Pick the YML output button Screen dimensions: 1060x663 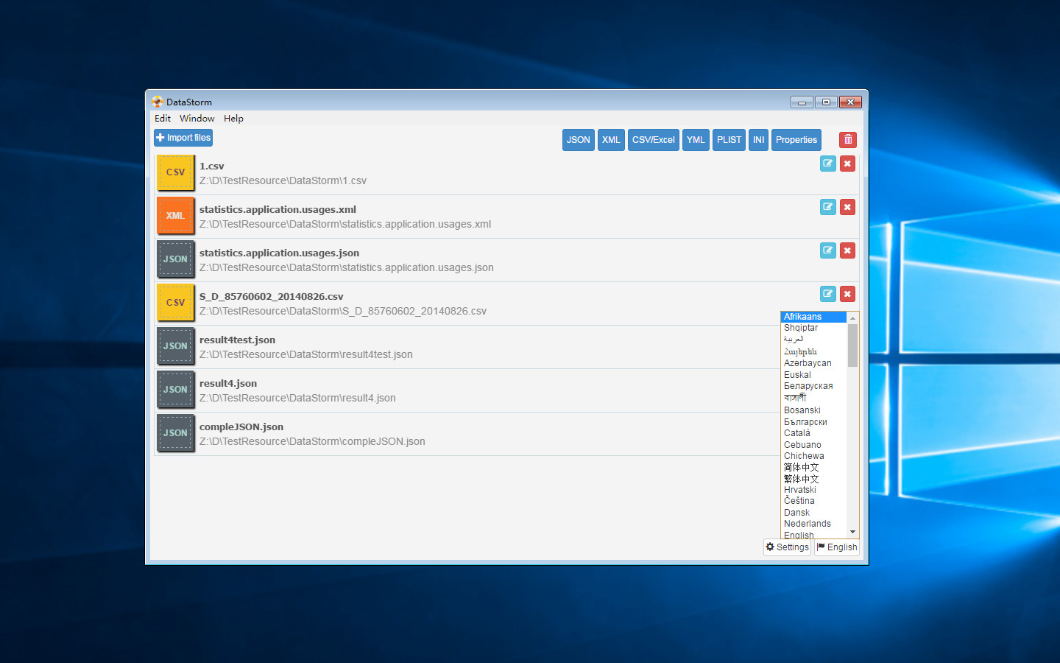(x=696, y=140)
